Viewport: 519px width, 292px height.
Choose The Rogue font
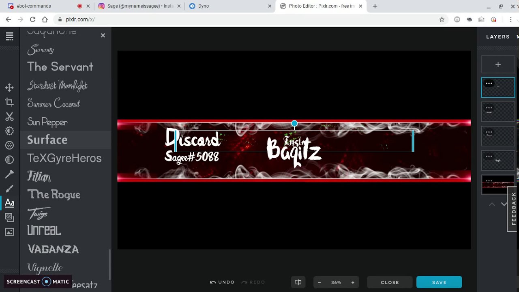[54, 195]
